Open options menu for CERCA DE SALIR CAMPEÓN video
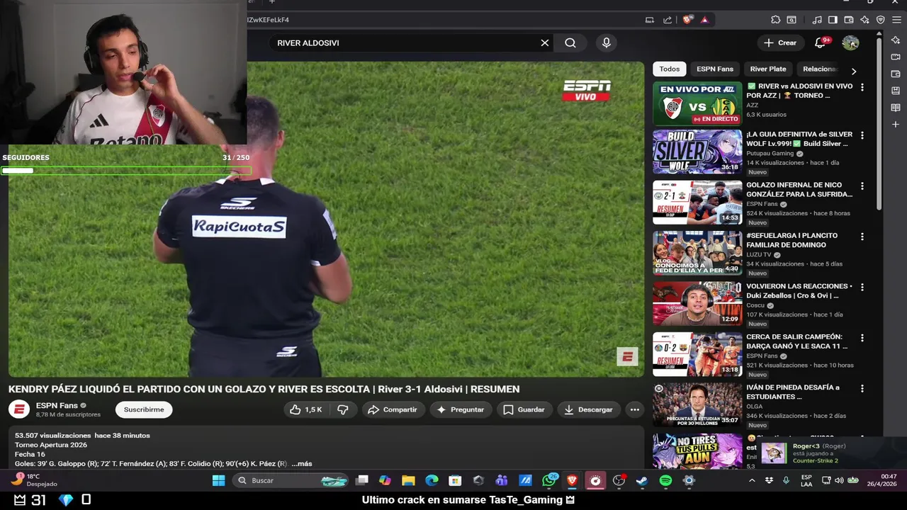Screen dimensions: 907x510 point(862,338)
